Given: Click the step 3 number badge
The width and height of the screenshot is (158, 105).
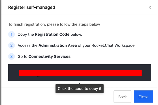Looking at the screenshot, I should (11, 56).
